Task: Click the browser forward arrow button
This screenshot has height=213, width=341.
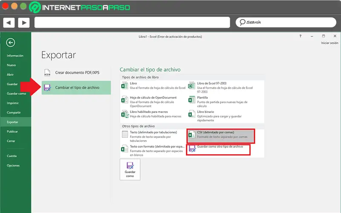Action: click(24, 23)
